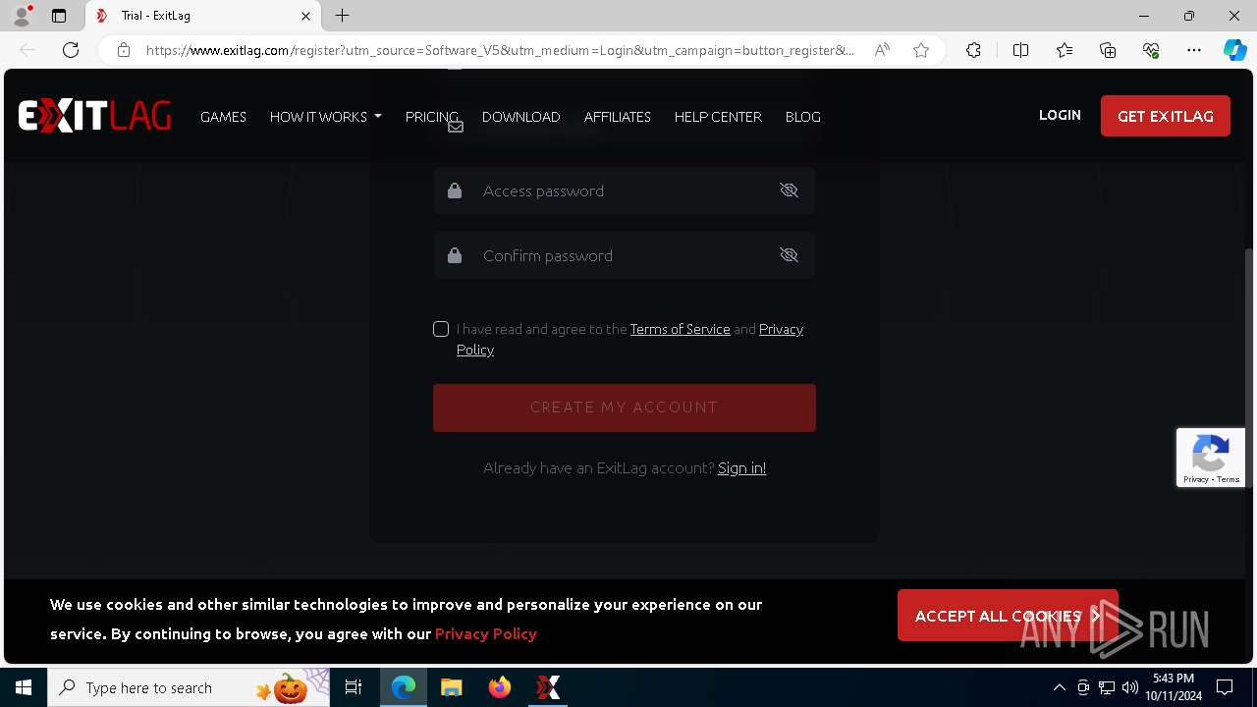
Task: Close the Trial - ExitLag tab
Action: pyautogui.click(x=305, y=16)
